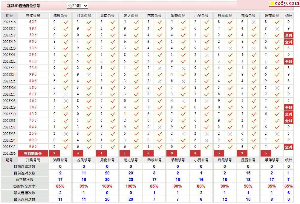This screenshot has width=300, height=204.
Task: Click the red check for 浮萍杀号 in row 2025235
Action: click(x=277, y=147)
